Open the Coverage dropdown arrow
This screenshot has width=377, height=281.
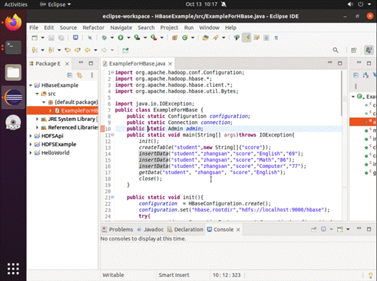pos(145,37)
